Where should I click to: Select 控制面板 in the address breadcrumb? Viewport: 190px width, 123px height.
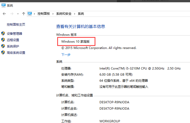click(44, 14)
